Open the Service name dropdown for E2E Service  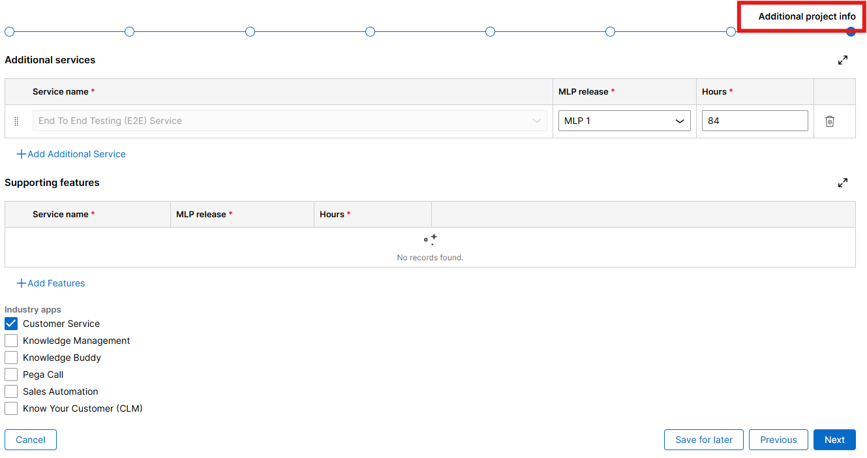[x=290, y=121]
